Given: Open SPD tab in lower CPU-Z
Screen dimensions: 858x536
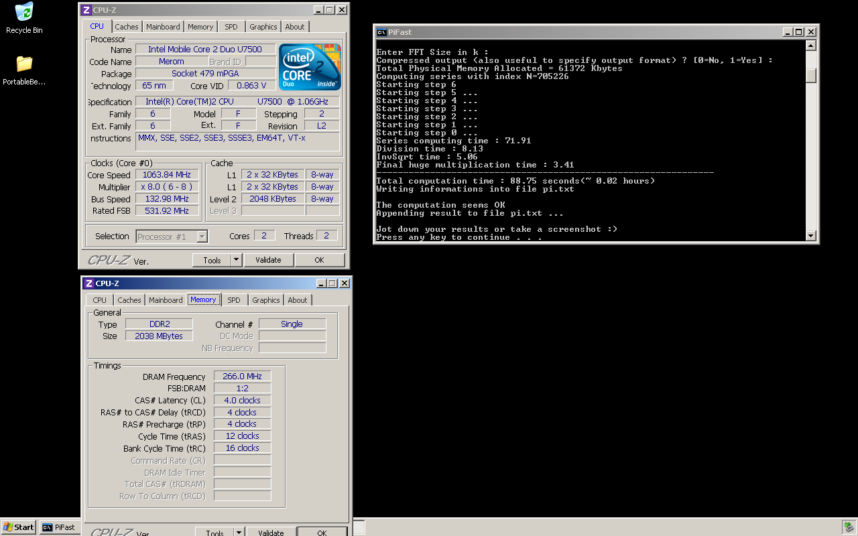Looking at the screenshot, I should [x=234, y=300].
